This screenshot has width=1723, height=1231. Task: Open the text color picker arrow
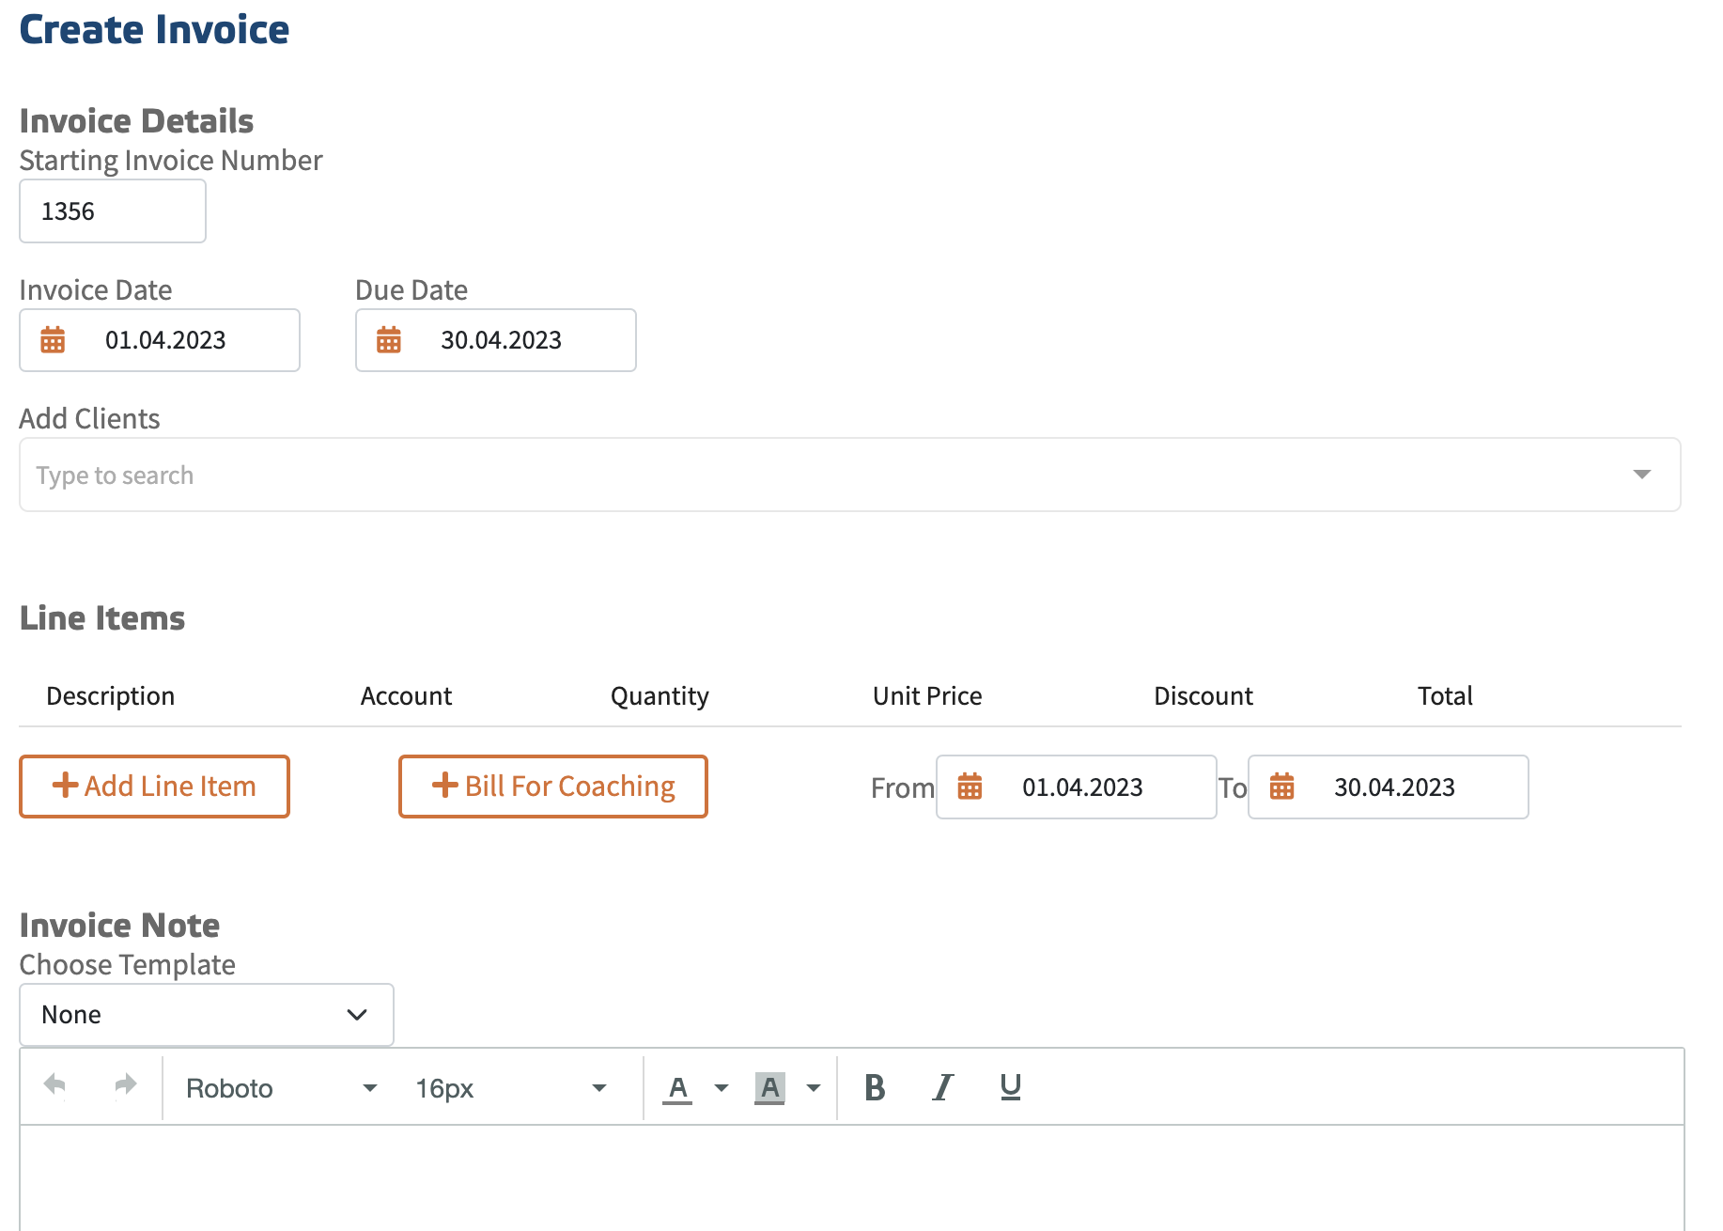722,1088
